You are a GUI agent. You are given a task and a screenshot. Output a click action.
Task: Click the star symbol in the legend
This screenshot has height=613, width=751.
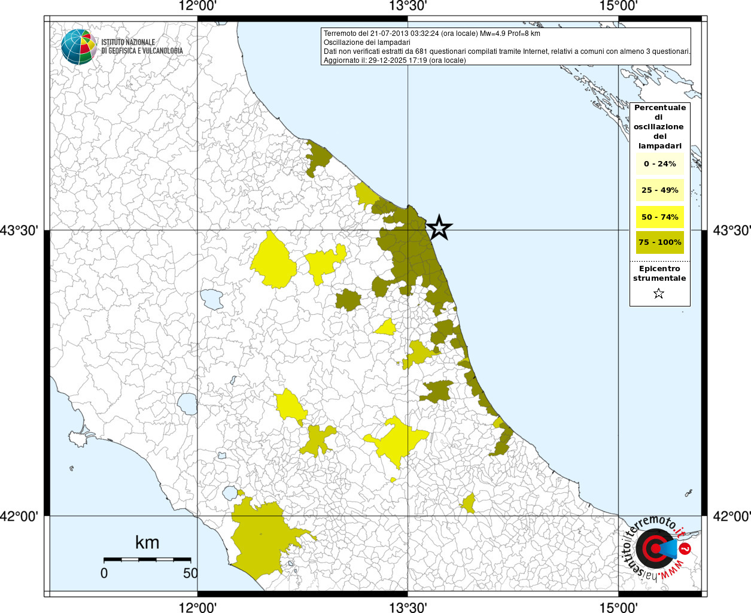659,293
